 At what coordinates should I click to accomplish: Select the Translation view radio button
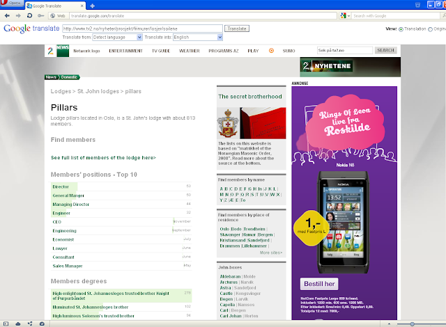click(401, 29)
